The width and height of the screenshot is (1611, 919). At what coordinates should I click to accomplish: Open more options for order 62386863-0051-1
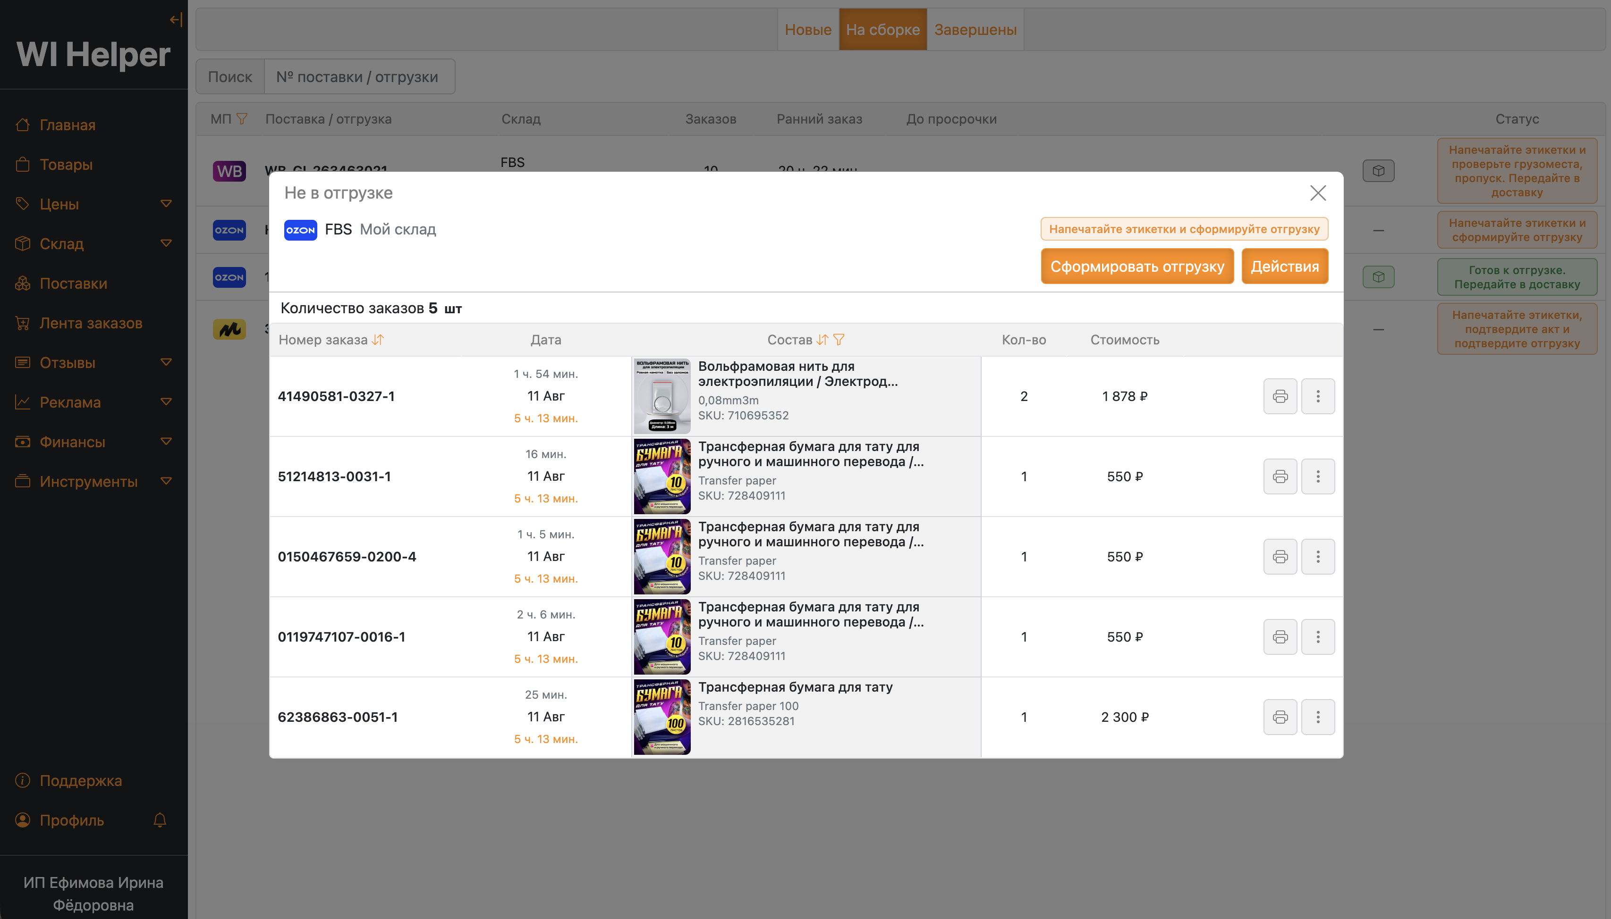coord(1317,717)
